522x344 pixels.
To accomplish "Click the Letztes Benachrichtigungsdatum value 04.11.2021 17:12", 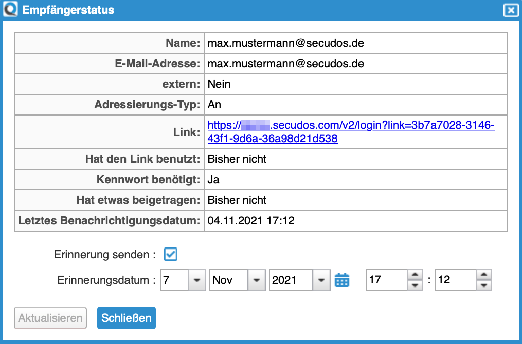I will coord(250,221).
